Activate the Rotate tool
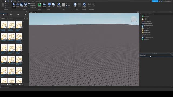This screenshot has height=97, width=173. pos(25,5)
